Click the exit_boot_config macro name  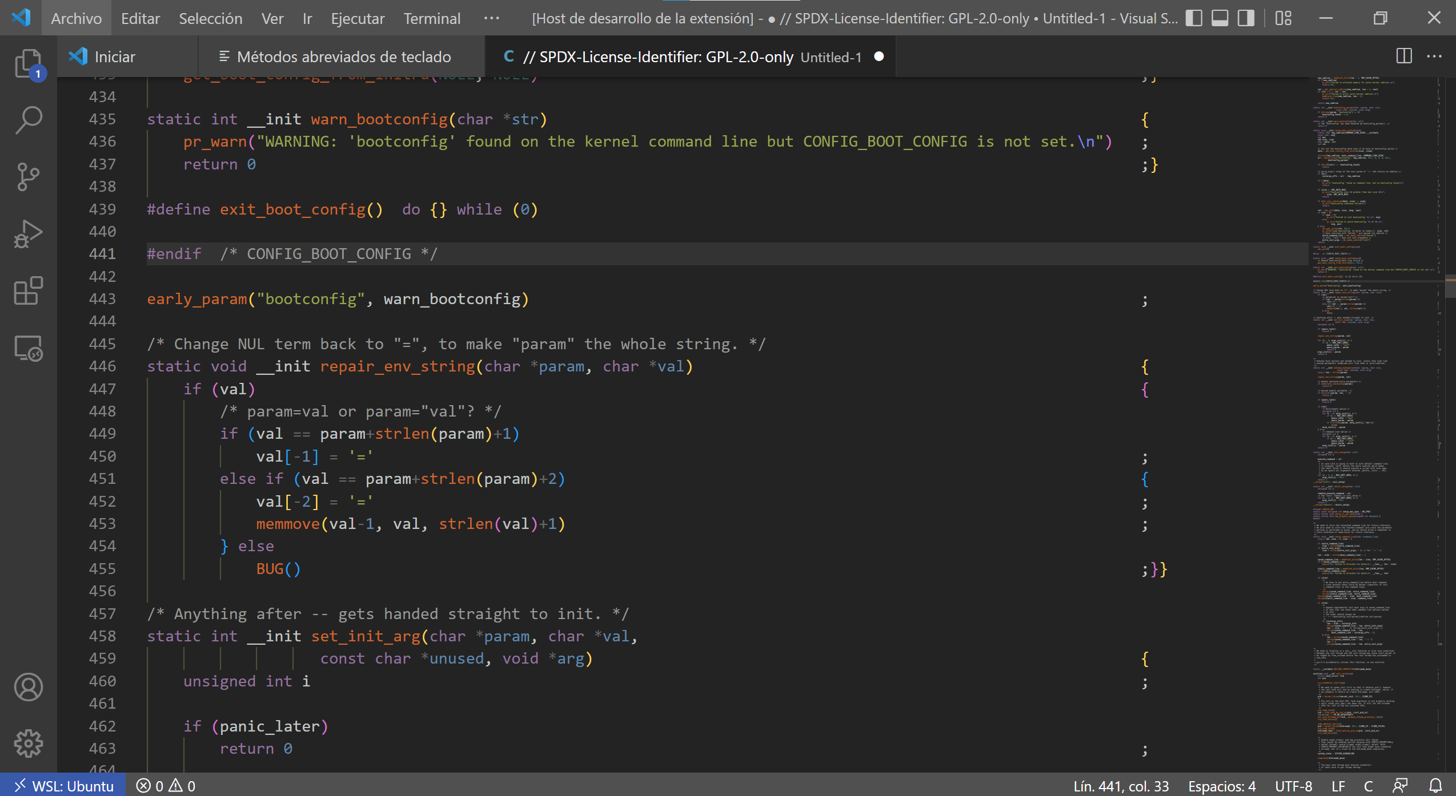click(292, 209)
